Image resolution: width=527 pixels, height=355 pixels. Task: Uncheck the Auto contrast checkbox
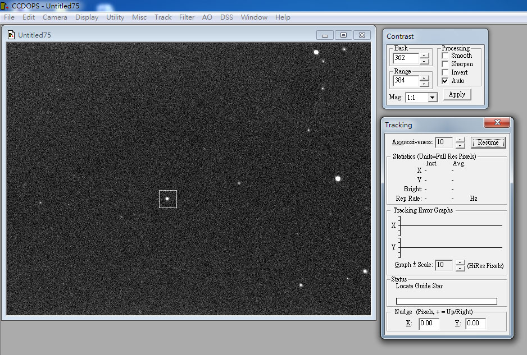(446, 81)
